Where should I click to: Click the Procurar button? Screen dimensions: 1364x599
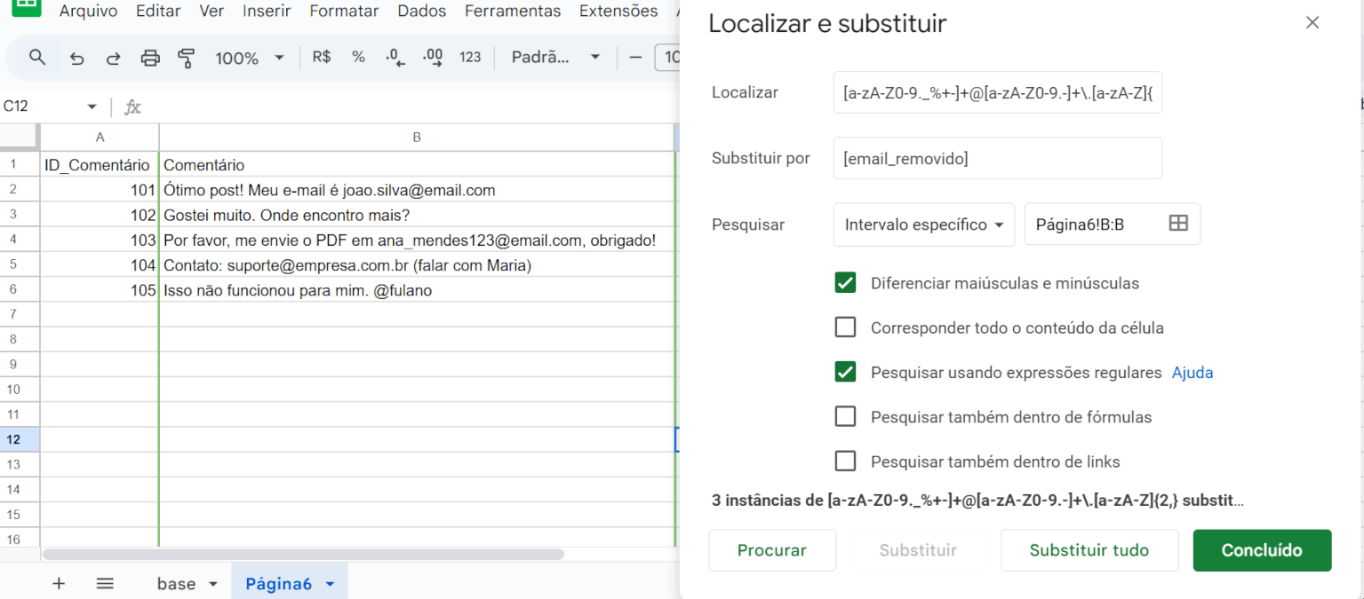click(772, 550)
